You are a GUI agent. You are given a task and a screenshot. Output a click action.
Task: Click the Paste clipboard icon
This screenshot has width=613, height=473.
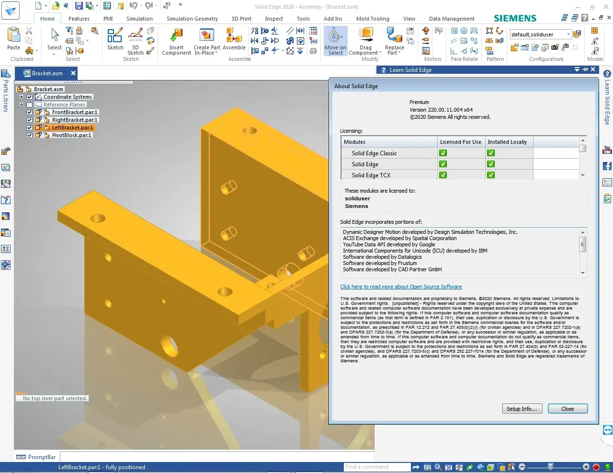pos(14,35)
